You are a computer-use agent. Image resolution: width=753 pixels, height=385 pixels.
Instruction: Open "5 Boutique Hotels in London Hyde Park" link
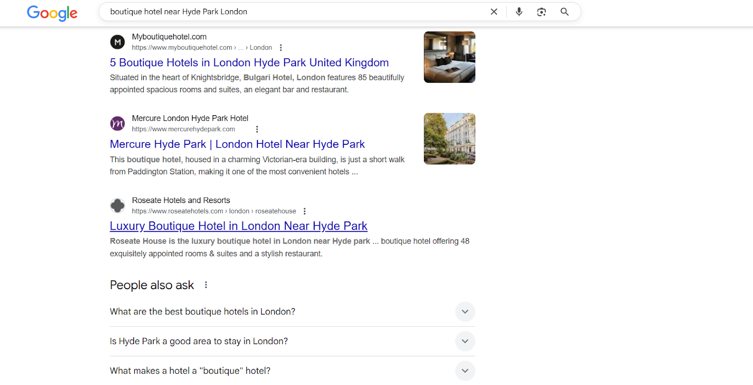pyautogui.click(x=249, y=63)
